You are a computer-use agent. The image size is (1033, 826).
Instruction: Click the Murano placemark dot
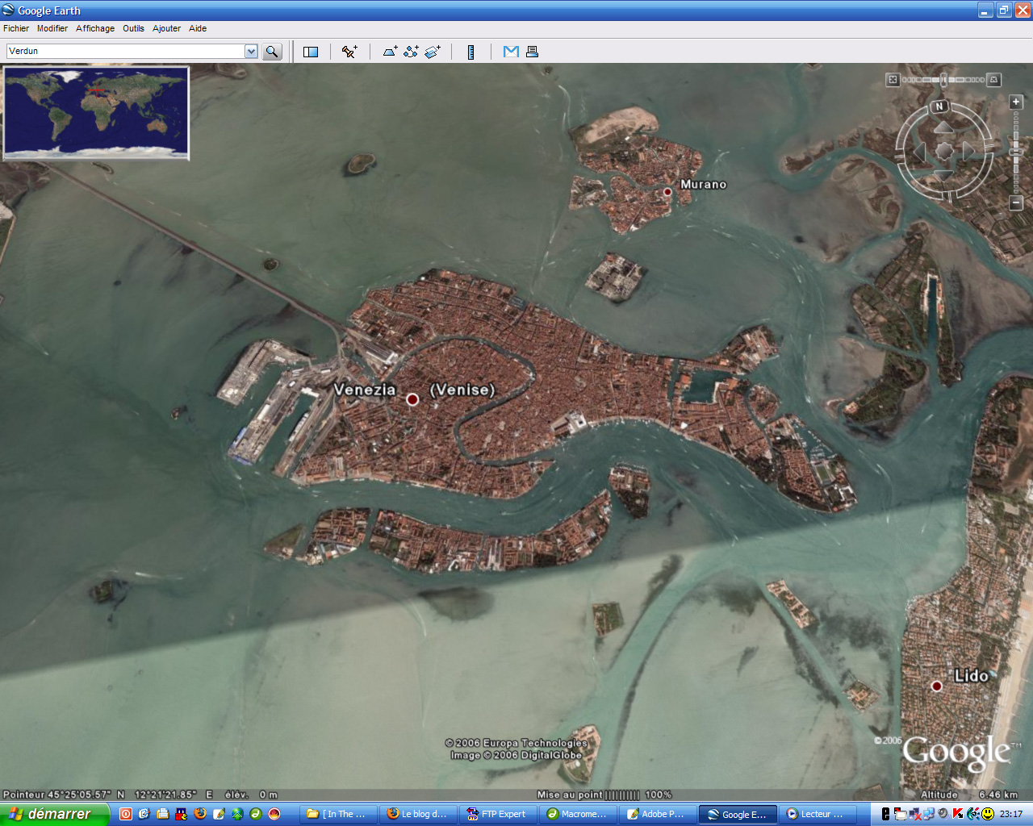coord(667,192)
